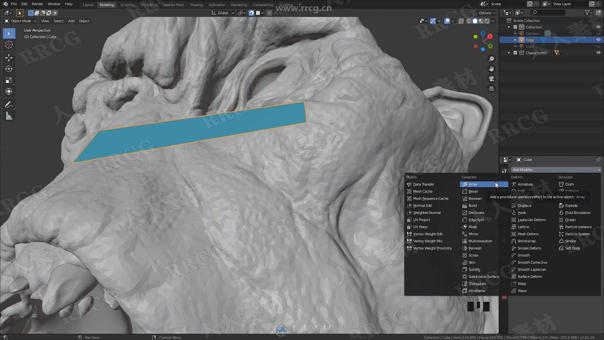This screenshot has height=340, width=604.
Task: Open the Render menu
Action: click(37, 4)
